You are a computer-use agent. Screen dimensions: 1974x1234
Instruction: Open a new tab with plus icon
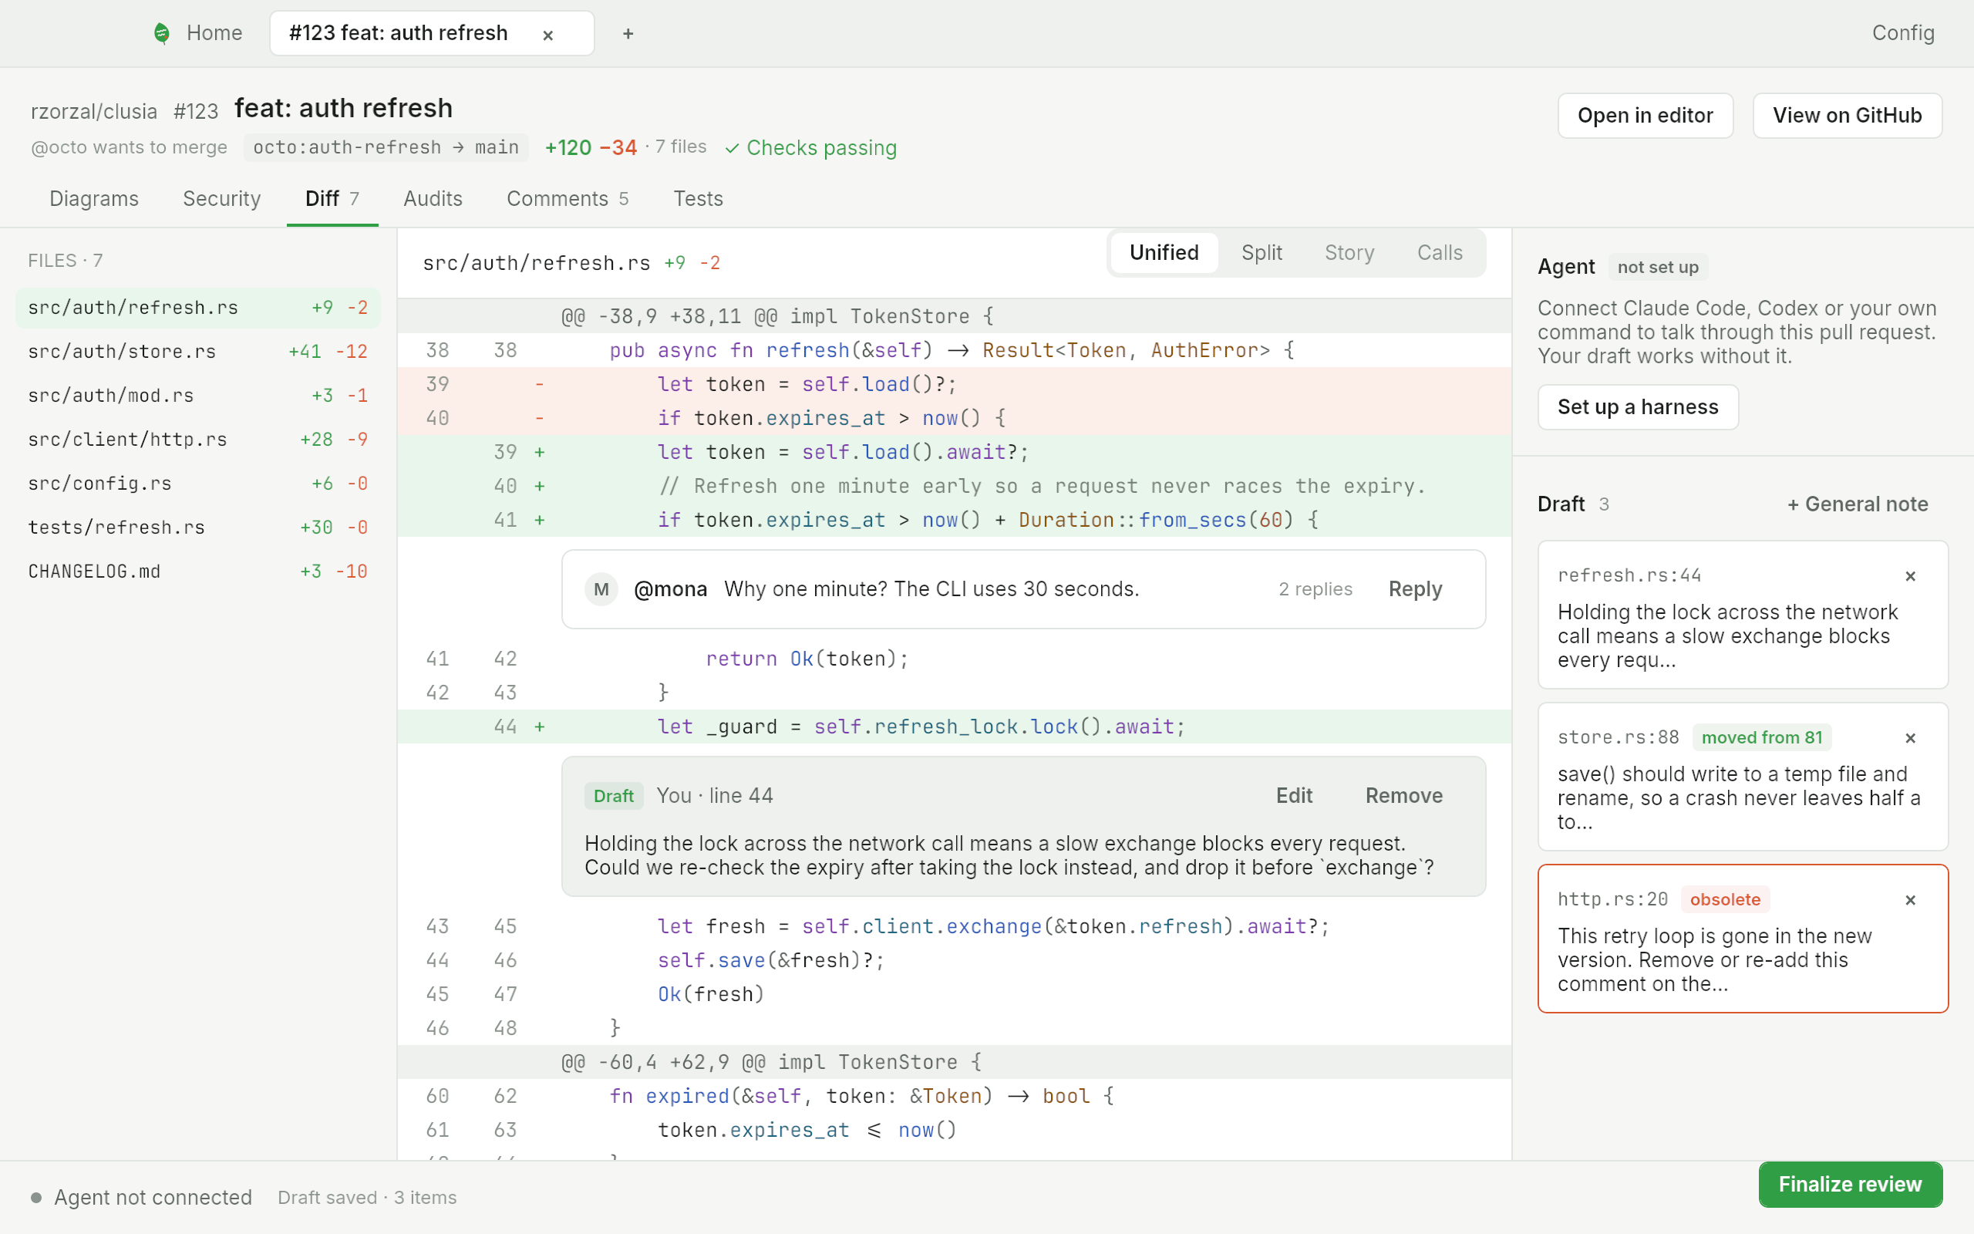[x=628, y=34]
